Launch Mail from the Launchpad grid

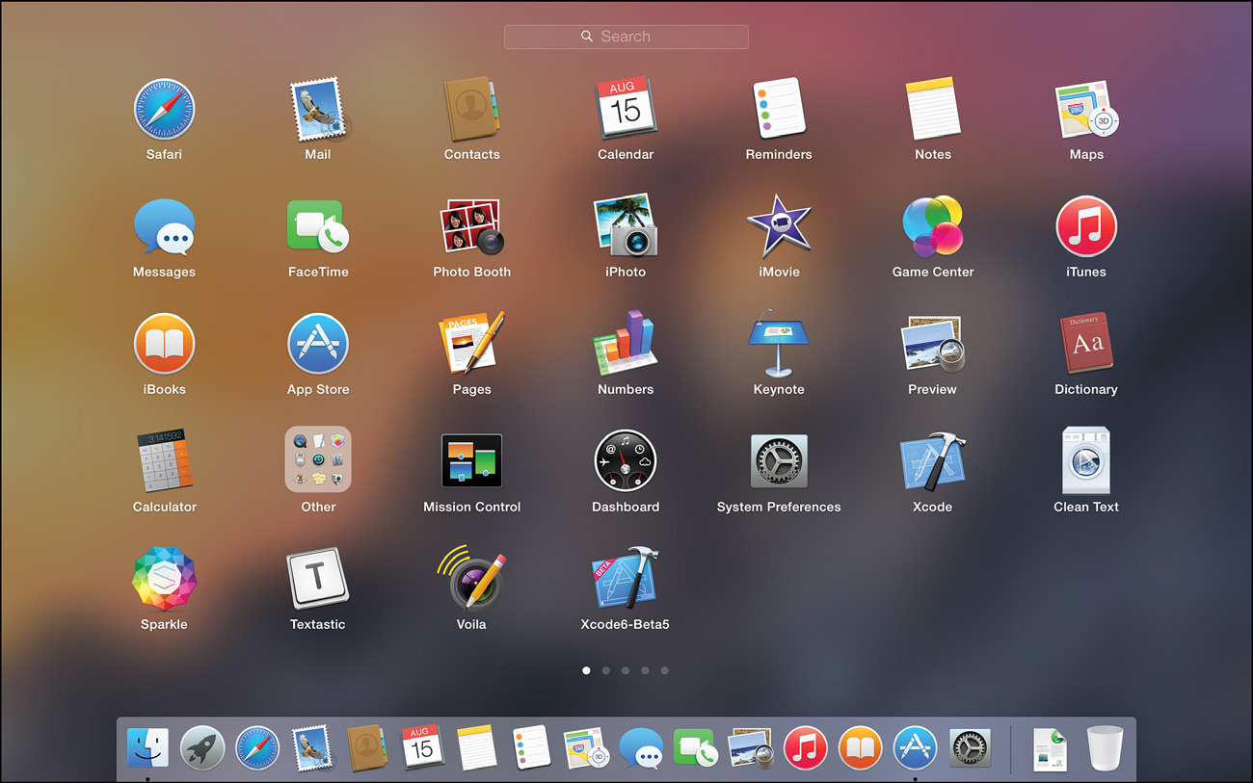318,109
